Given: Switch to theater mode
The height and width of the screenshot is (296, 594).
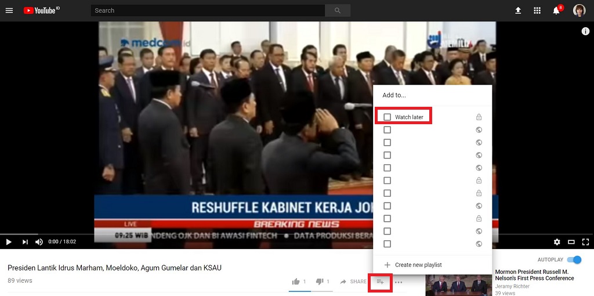Looking at the screenshot, I should pyautogui.click(x=571, y=242).
